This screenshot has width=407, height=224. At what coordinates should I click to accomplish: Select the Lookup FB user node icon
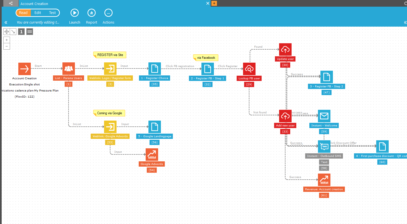coord(249,69)
